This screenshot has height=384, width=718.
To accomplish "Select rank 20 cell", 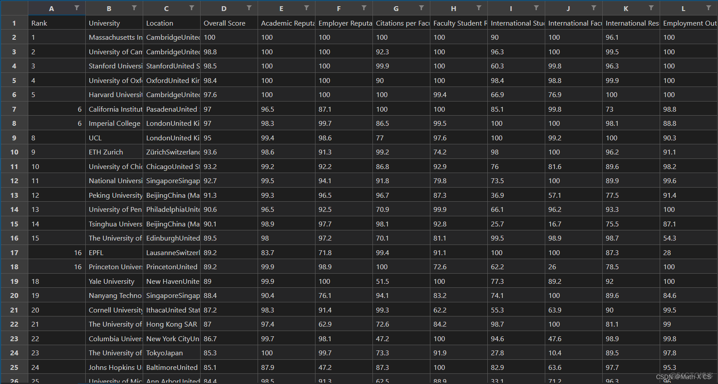I will click(57, 310).
